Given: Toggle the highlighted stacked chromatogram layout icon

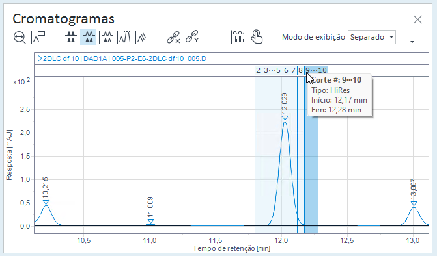Looking at the screenshot, I should tap(88, 37).
